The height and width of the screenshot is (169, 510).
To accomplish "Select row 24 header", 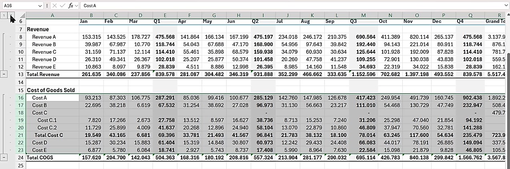I will click(x=21, y=157).
